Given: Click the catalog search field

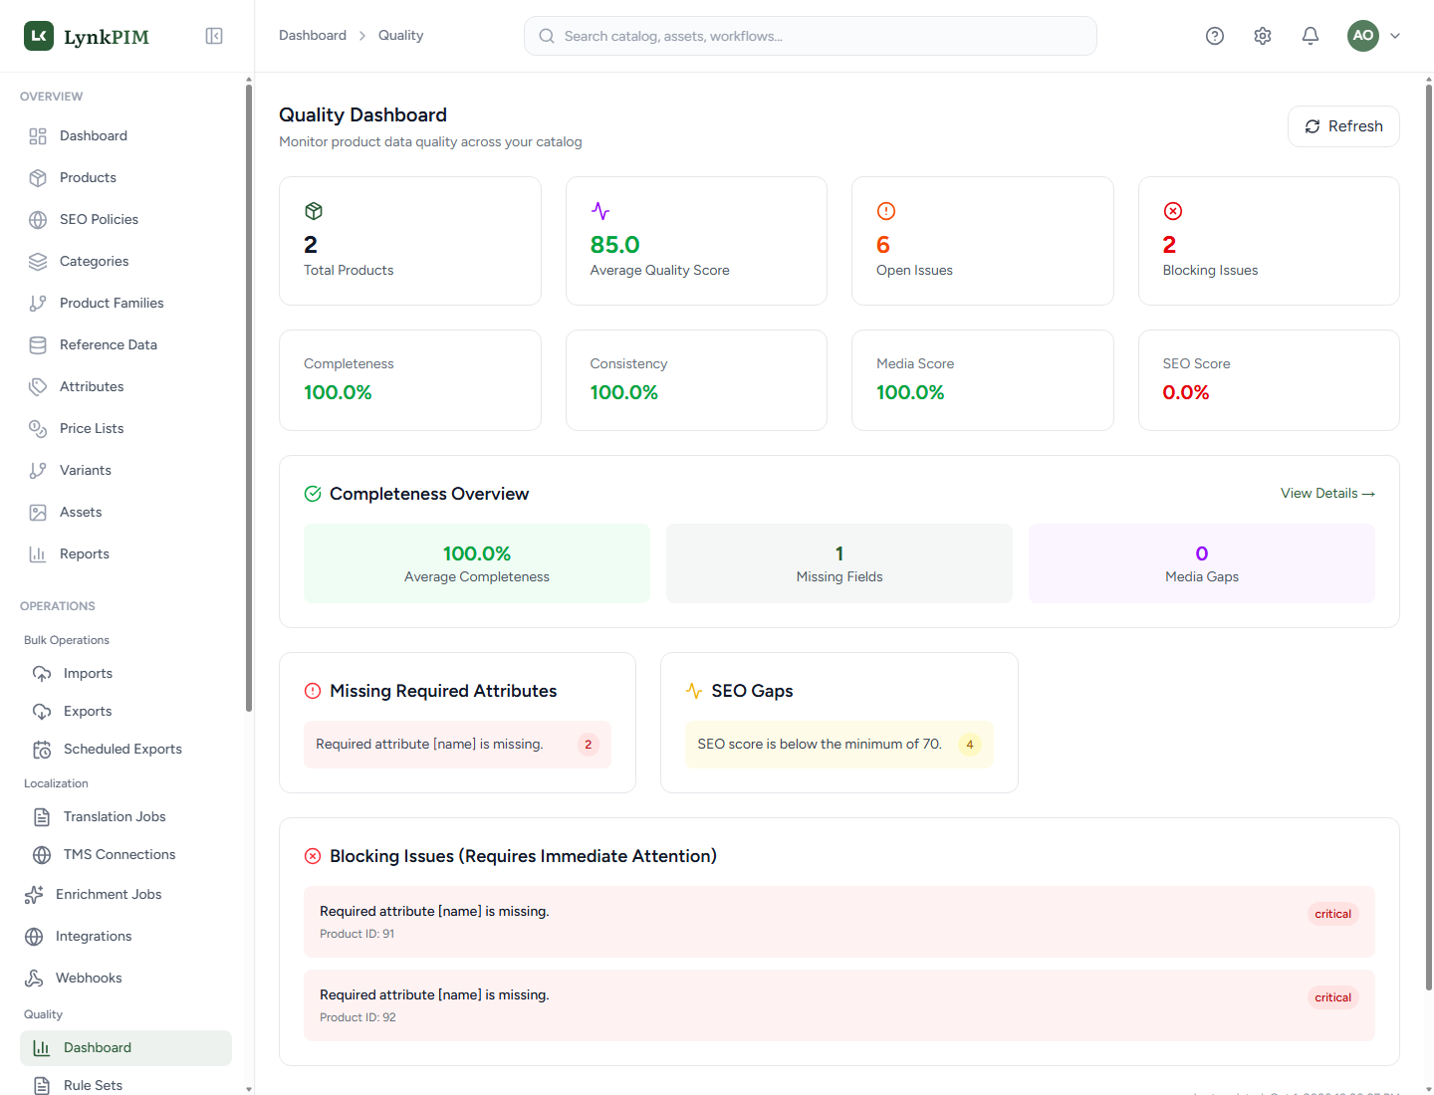Looking at the screenshot, I should click(811, 36).
